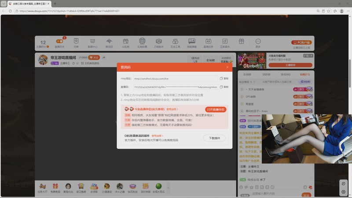This screenshot has height=198, width=352.
Task: Expand the 更多 toolbar menu
Action: point(258,43)
